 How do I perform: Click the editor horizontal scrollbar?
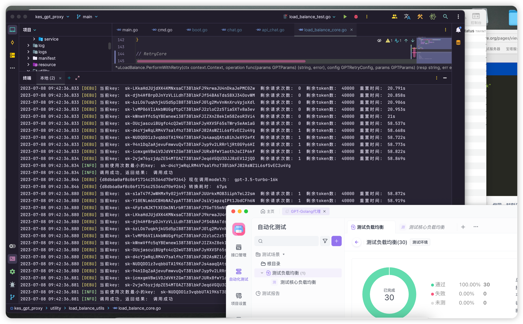pos(221,61)
